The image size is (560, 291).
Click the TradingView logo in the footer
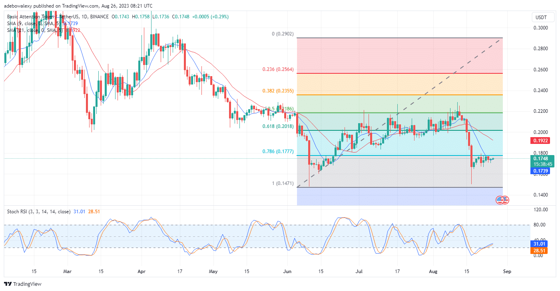tap(23, 284)
